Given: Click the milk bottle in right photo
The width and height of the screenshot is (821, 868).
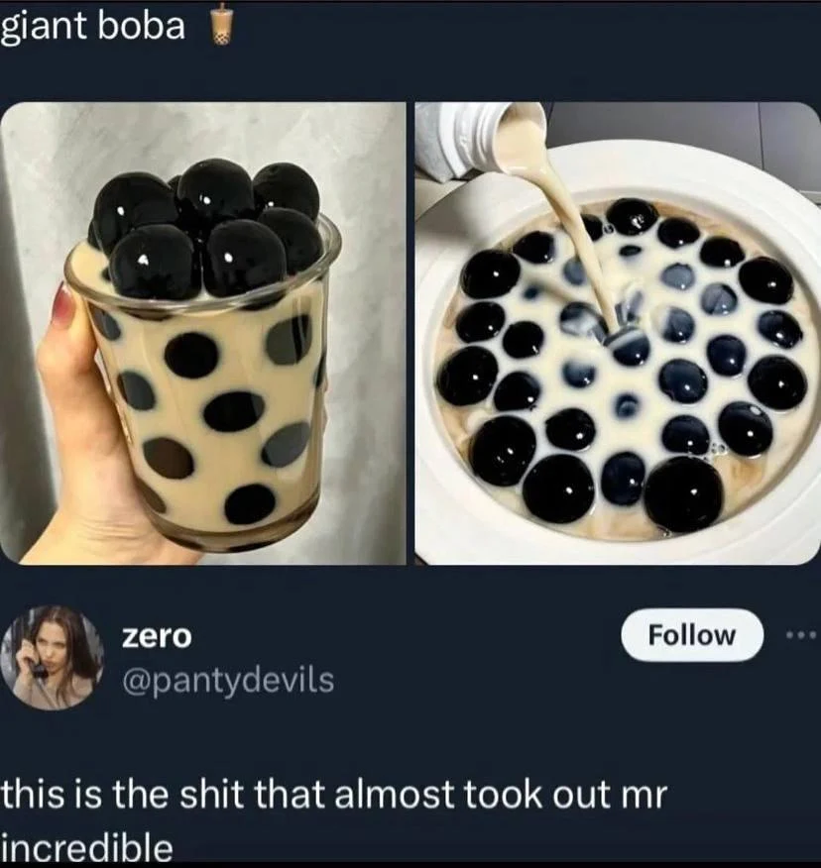Looking at the screenshot, I should (479, 139).
